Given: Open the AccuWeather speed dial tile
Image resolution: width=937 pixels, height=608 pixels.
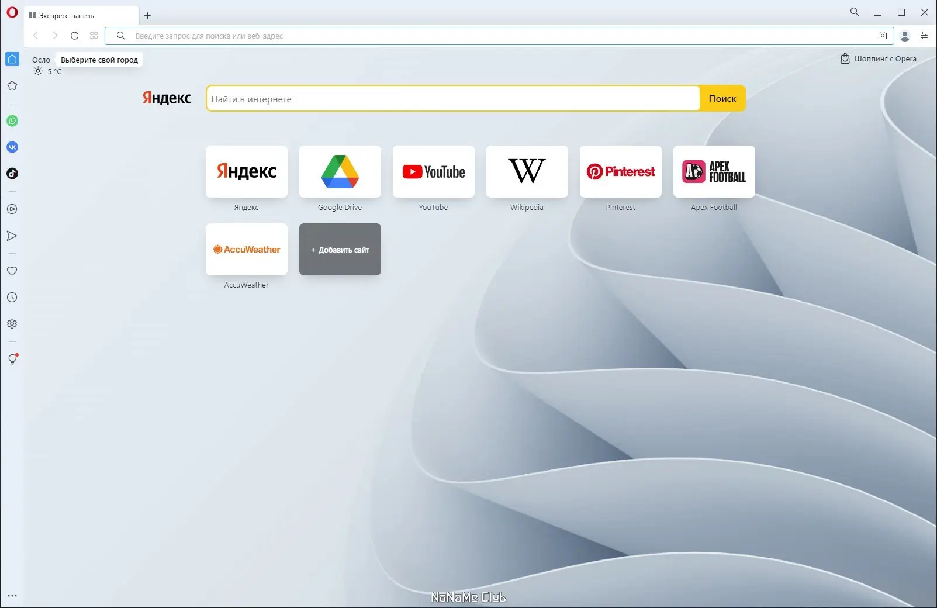Looking at the screenshot, I should coord(247,249).
